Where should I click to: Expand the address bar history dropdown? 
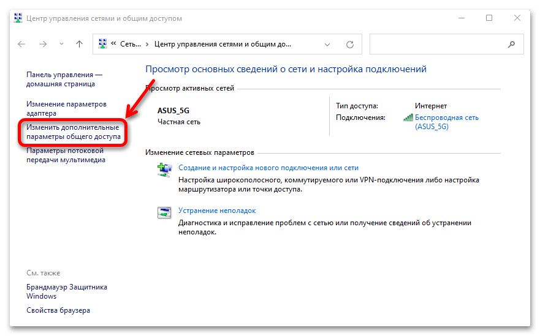(327, 44)
